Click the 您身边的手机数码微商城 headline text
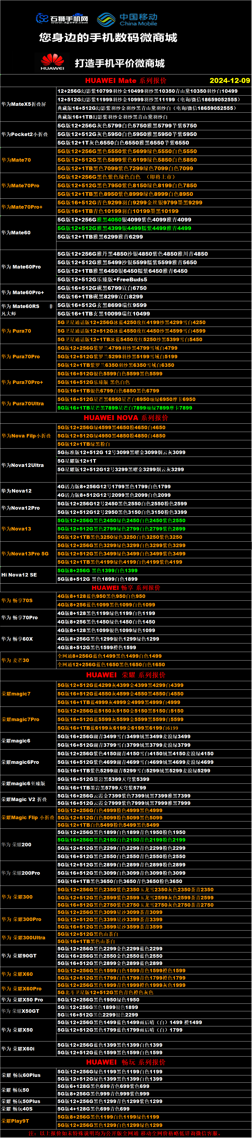 (108, 37)
